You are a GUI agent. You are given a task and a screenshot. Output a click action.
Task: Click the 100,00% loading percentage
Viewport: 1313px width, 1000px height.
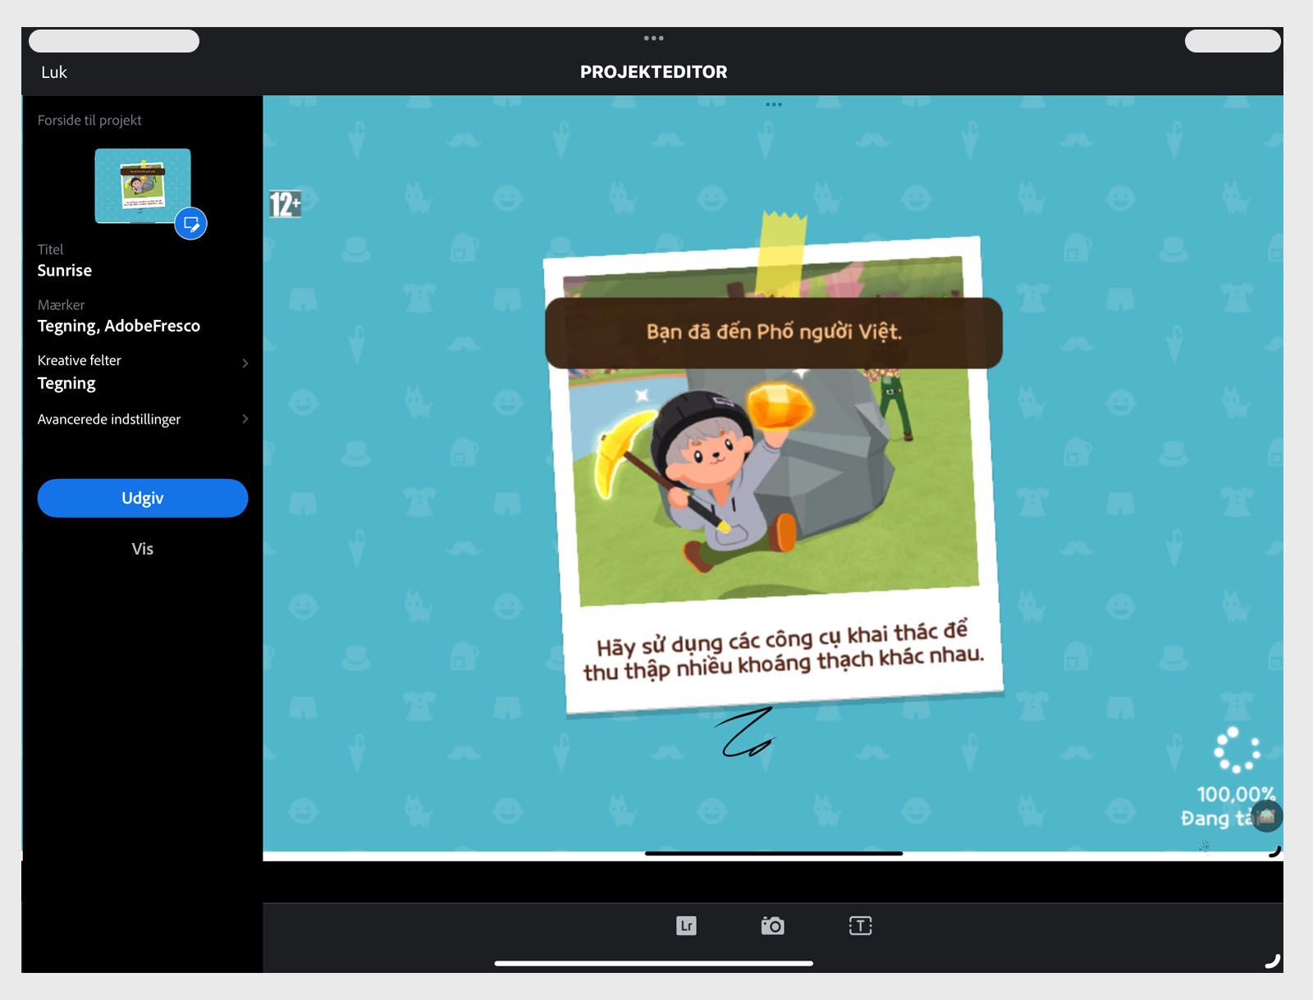click(x=1236, y=794)
